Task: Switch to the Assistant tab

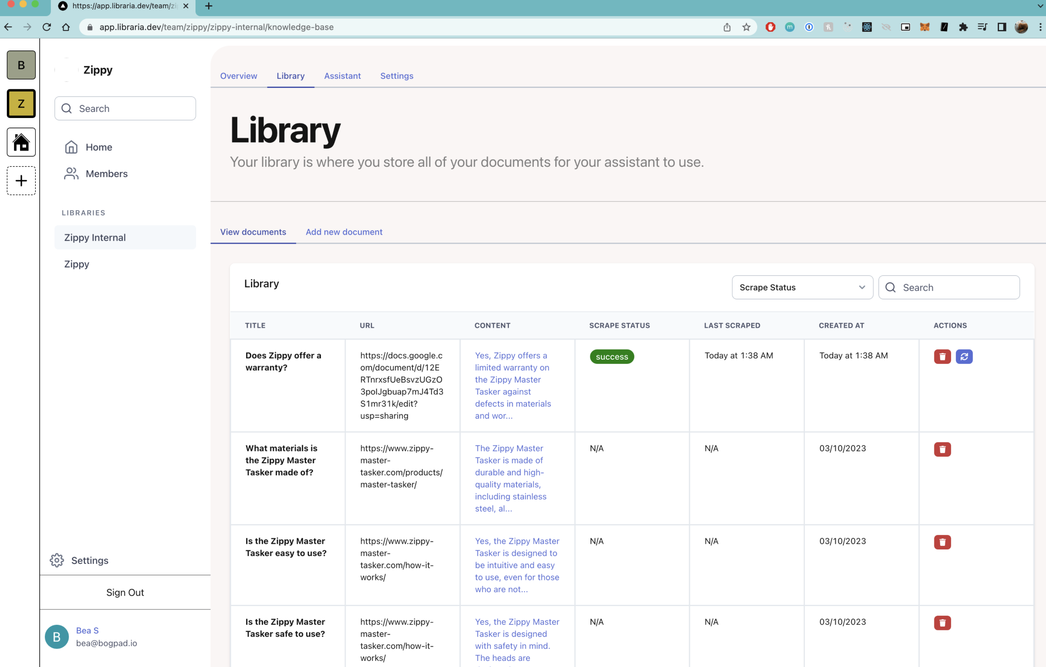Action: point(342,76)
